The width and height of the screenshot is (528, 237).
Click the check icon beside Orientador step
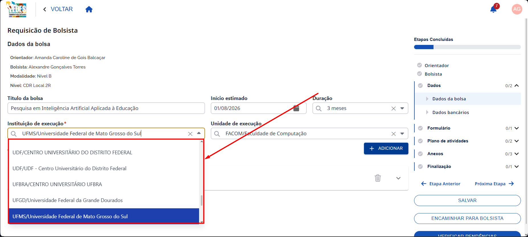(x=419, y=65)
